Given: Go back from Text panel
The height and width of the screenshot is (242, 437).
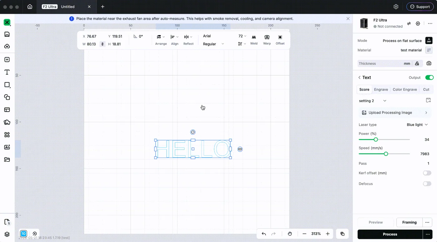Looking at the screenshot, I should 359,77.
